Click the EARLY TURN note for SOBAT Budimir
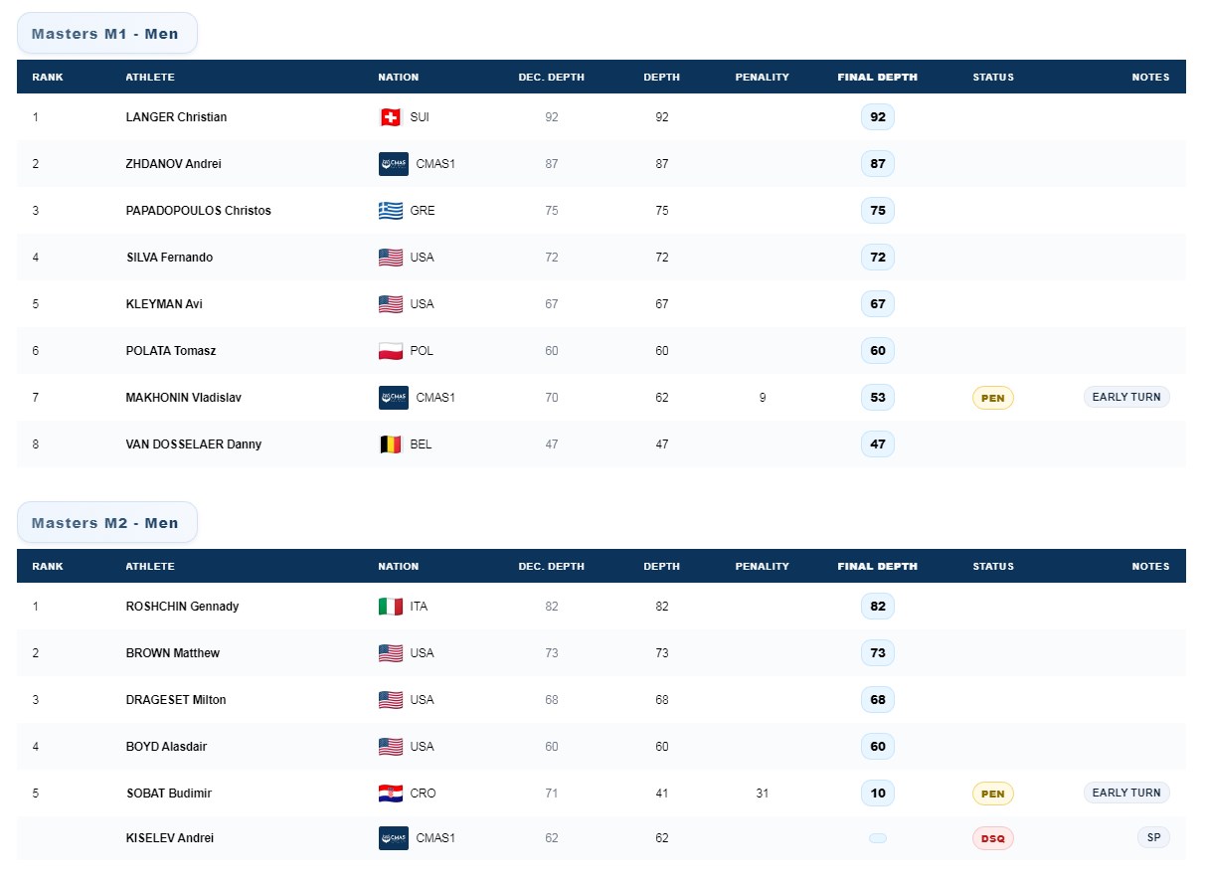 [x=1126, y=793]
